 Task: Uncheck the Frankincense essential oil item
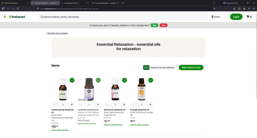[x=72, y=80]
